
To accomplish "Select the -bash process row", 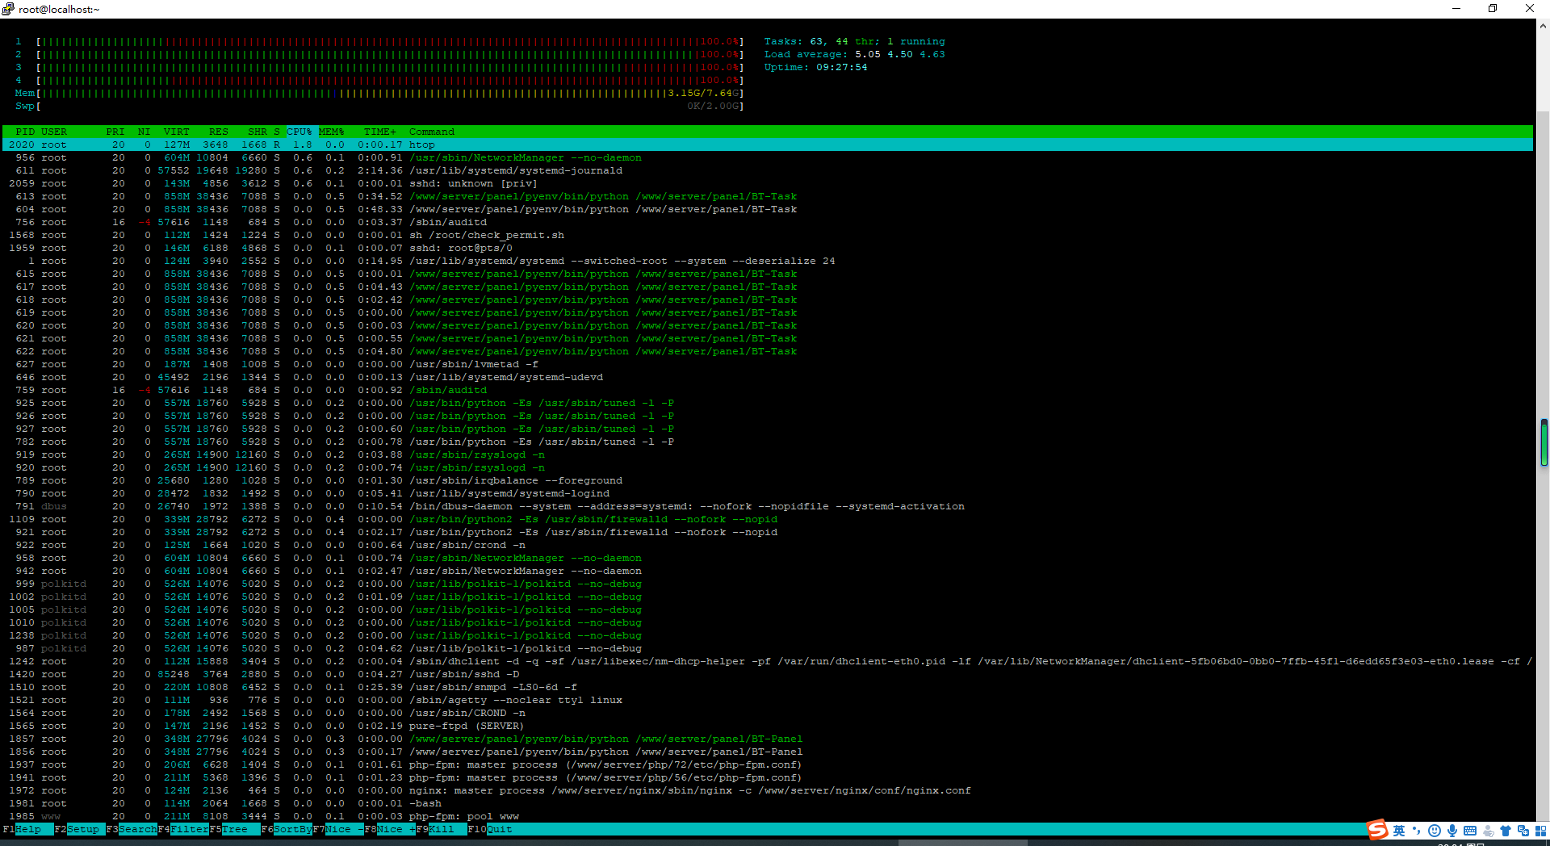I will tap(768, 803).
